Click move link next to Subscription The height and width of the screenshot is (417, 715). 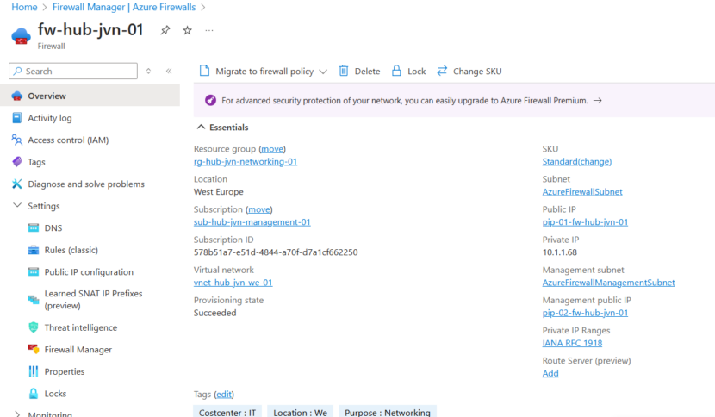pos(259,209)
